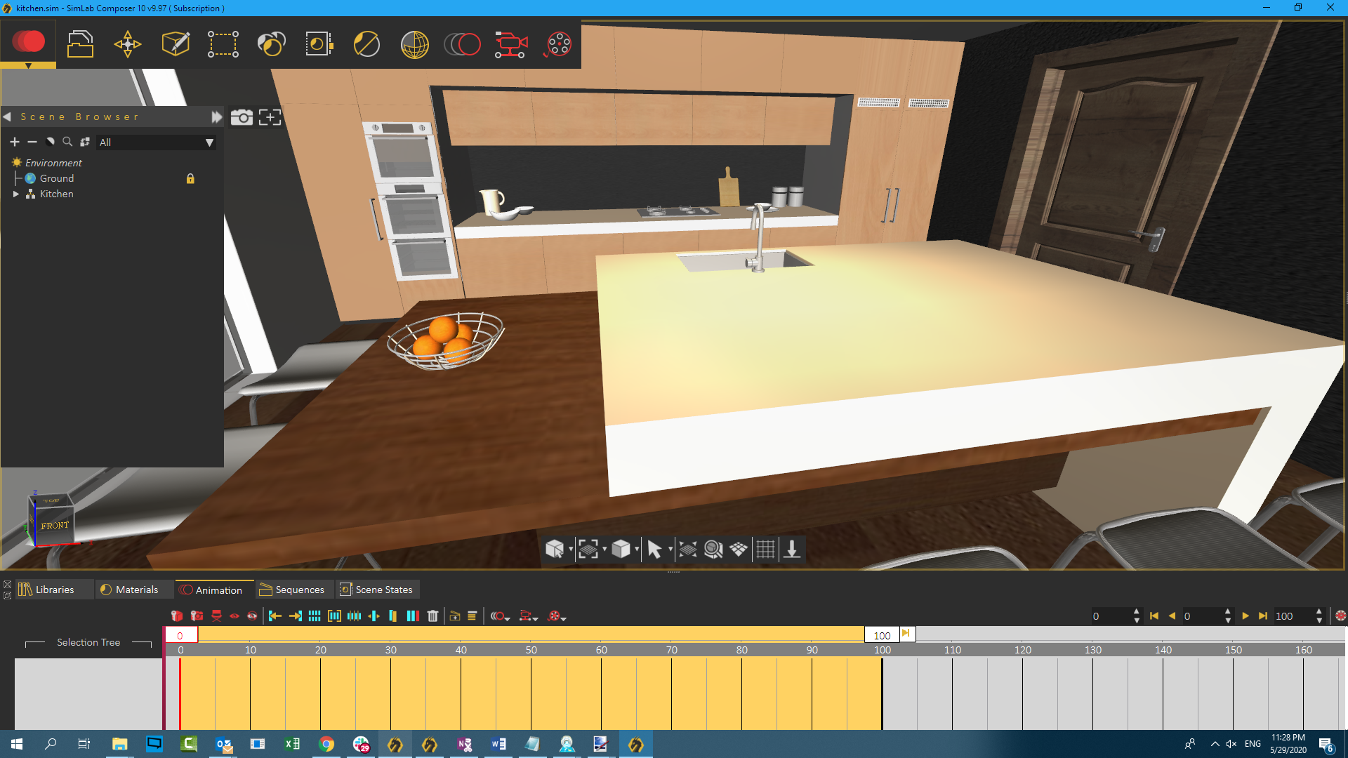Open dropdown arrow beside pointer select icon

pos(670,549)
